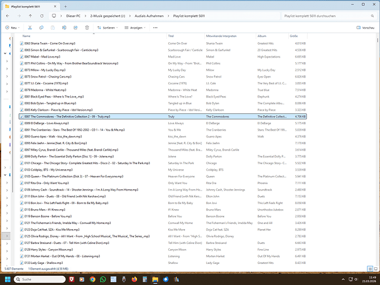Image resolution: width=380 pixels, height=285 pixels.
Task: Open WhatsApp from taskbar
Action: pos(103,279)
